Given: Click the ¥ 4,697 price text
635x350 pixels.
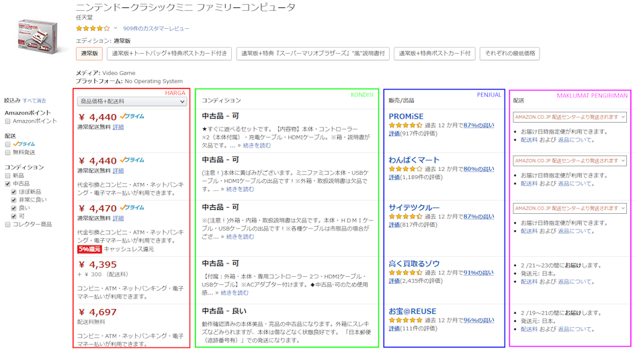Looking at the screenshot, I should click(x=97, y=312).
